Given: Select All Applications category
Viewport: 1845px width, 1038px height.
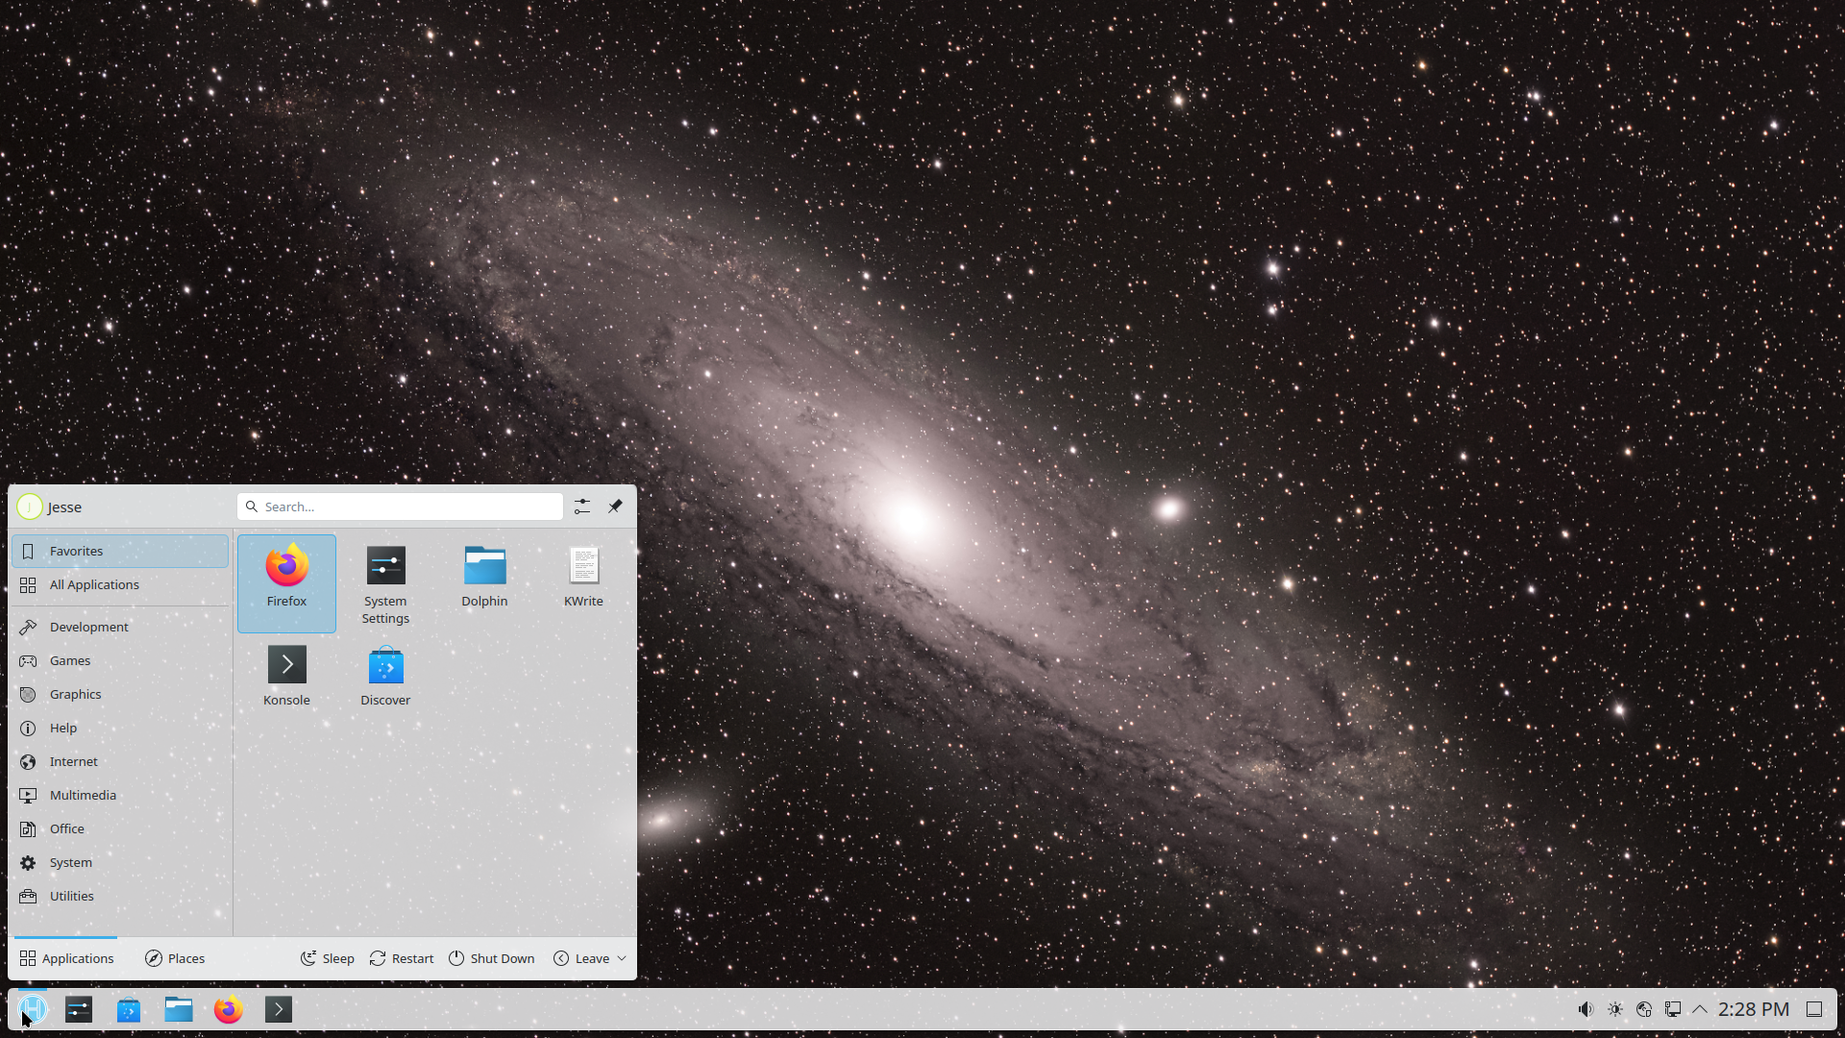Looking at the screenshot, I should tap(120, 584).
